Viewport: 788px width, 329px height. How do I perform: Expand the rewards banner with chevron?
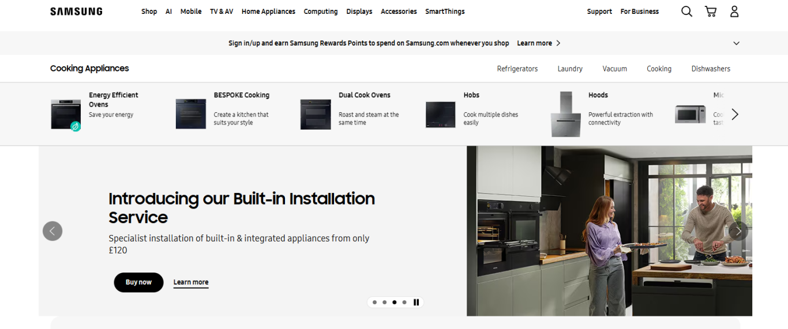(x=736, y=43)
